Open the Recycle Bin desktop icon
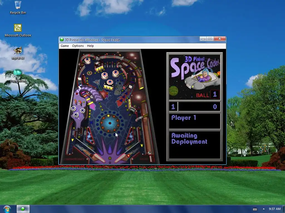285x213 pixels. pos(18,7)
